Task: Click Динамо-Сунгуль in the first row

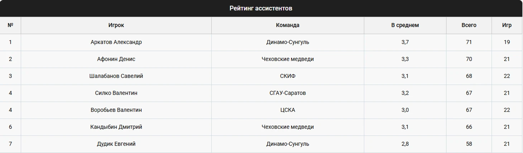Action: (288, 42)
